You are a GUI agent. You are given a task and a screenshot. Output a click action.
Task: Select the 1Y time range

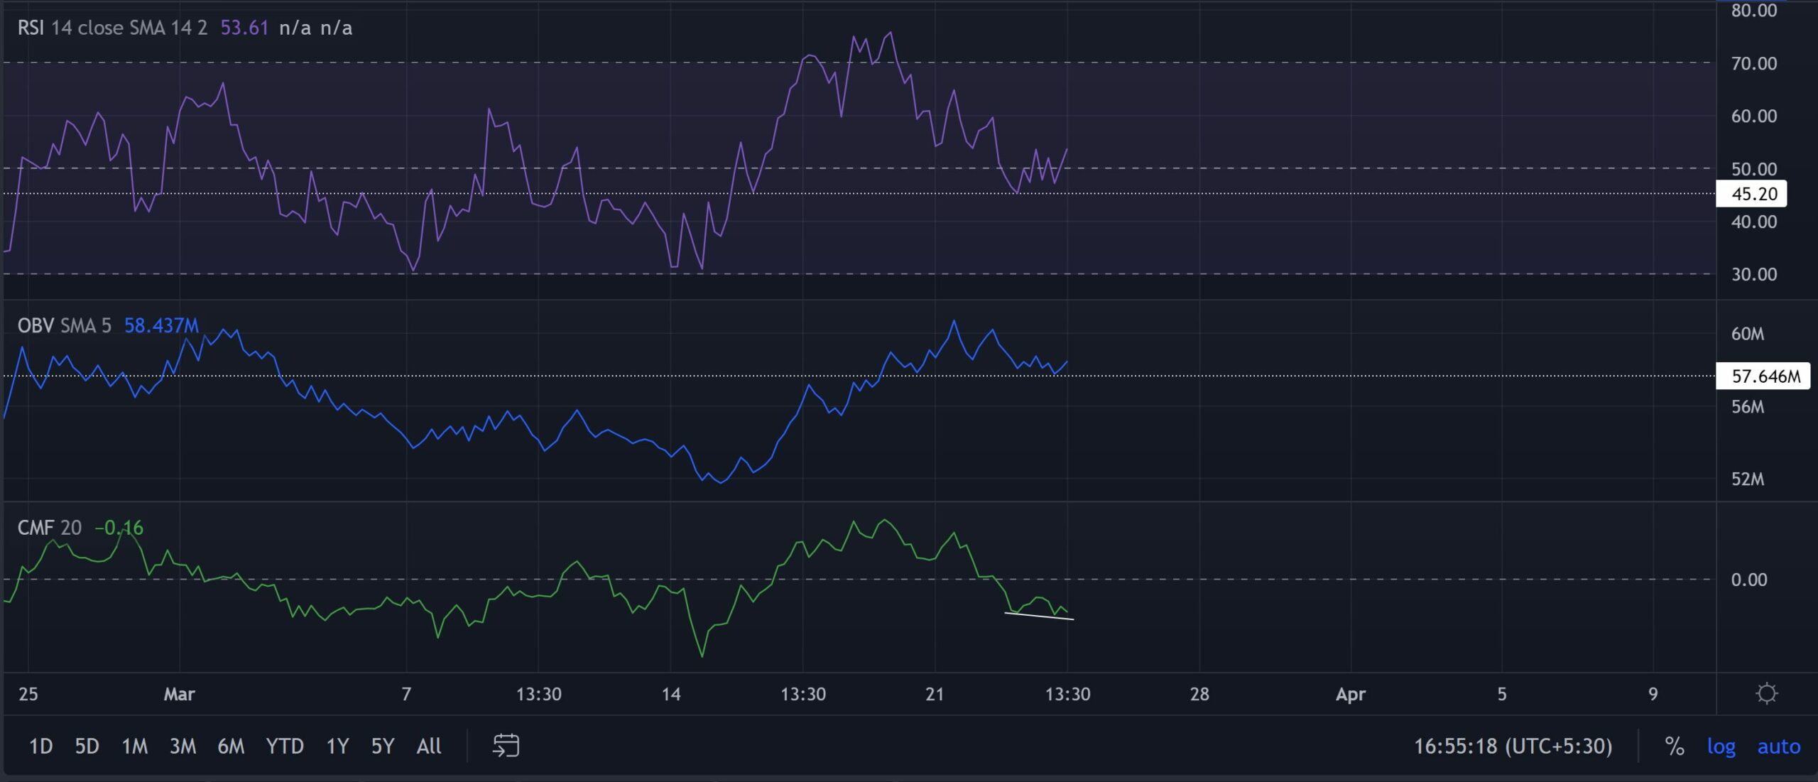[337, 746]
